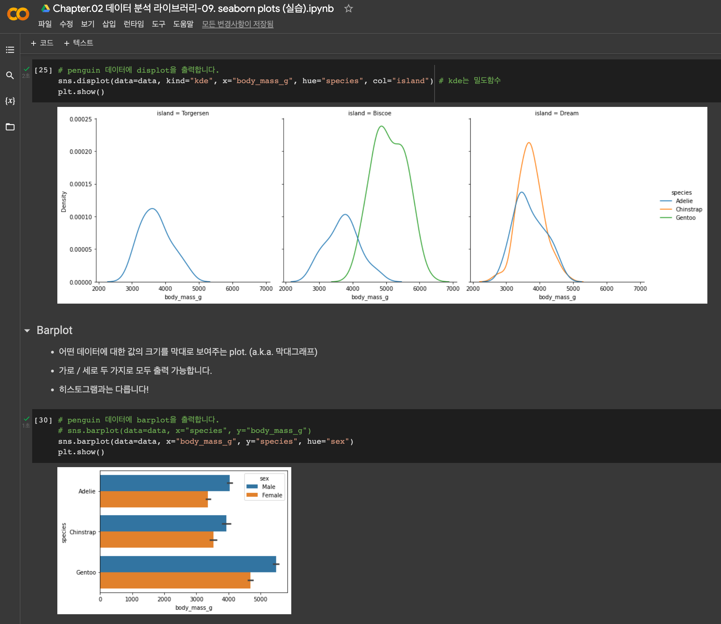721x624 pixels.
Task: Open the 파일 menu
Action: tap(45, 24)
